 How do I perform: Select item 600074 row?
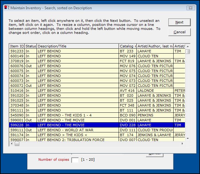97,76
